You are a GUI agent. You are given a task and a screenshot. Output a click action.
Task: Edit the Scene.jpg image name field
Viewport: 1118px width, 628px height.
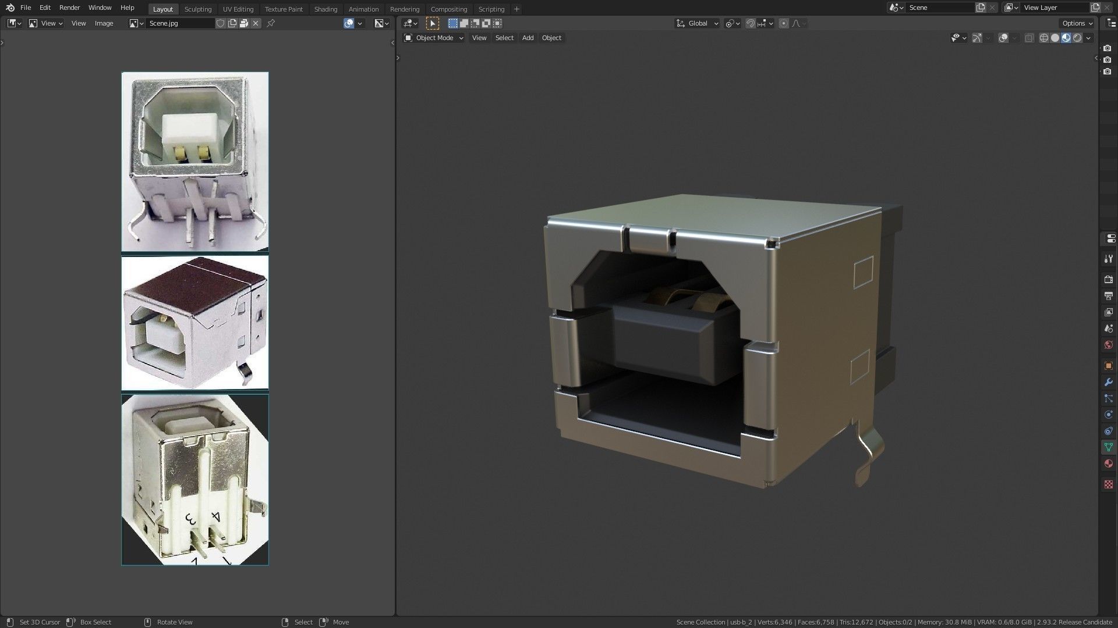coord(181,23)
